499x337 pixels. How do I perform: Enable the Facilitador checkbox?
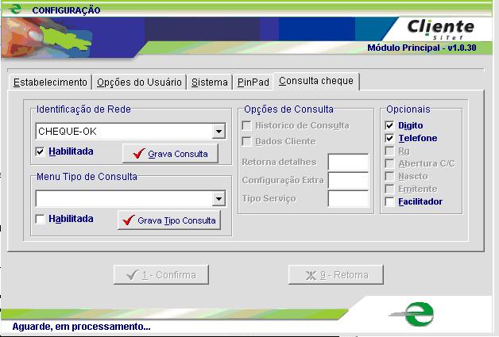389,201
